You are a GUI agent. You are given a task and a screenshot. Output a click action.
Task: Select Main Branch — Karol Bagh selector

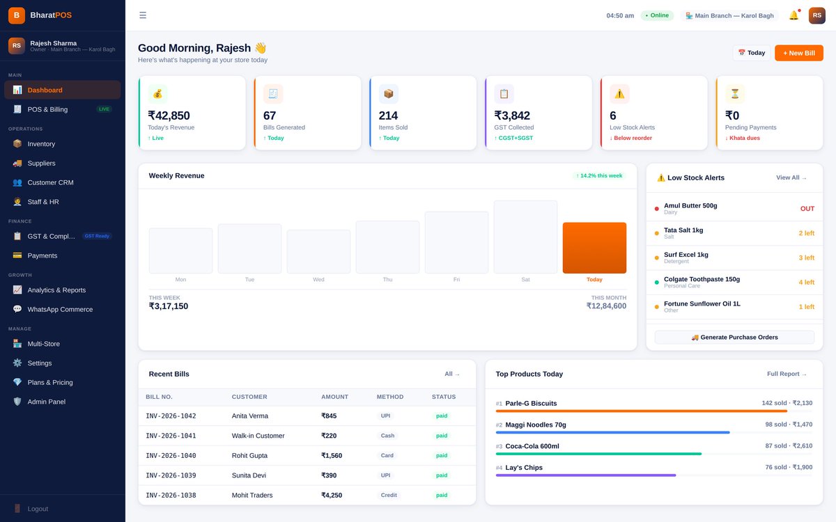(x=729, y=15)
